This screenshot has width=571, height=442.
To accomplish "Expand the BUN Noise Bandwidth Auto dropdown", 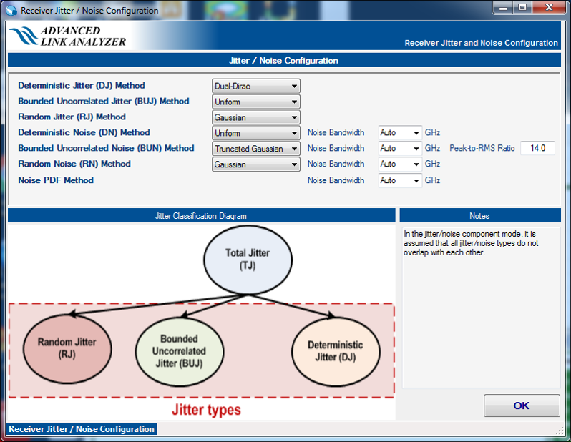I will pyautogui.click(x=400, y=149).
